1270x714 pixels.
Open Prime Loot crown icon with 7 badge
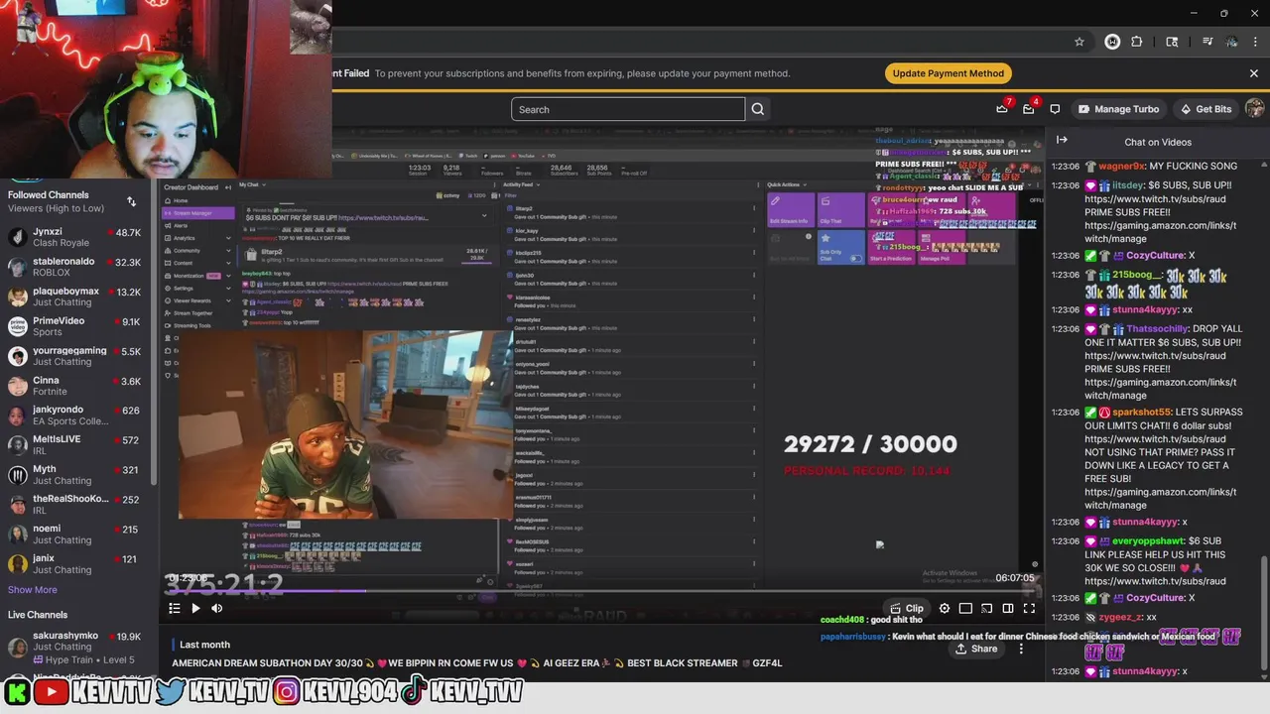pos(1002,109)
